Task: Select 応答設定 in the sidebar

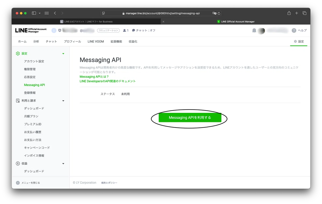Action: pos(30,77)
